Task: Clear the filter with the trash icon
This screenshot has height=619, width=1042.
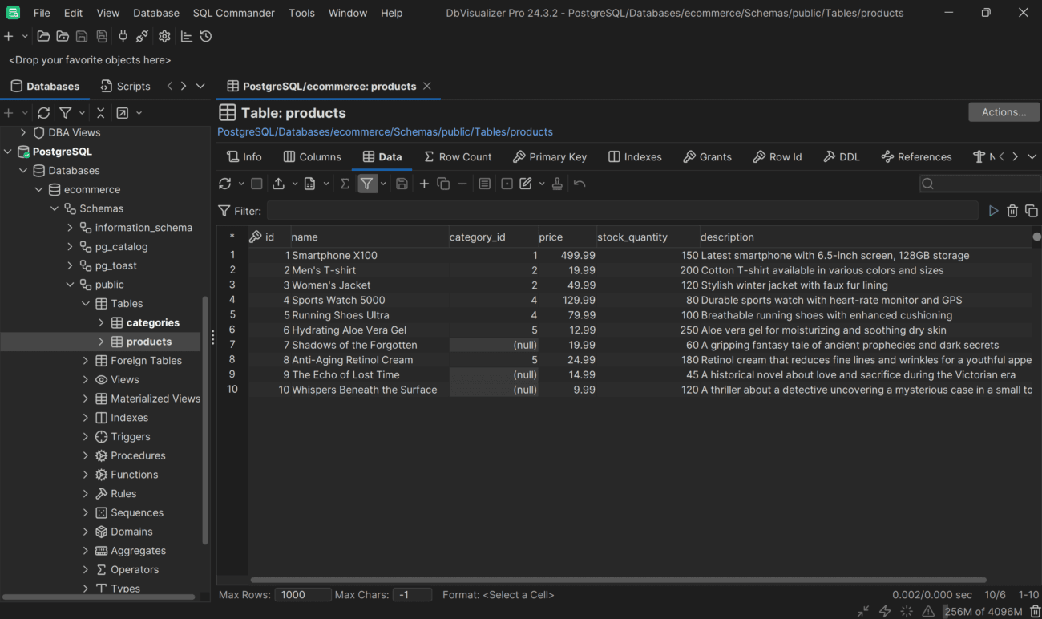Action: pyautogui.click(x=1012, y=211)
